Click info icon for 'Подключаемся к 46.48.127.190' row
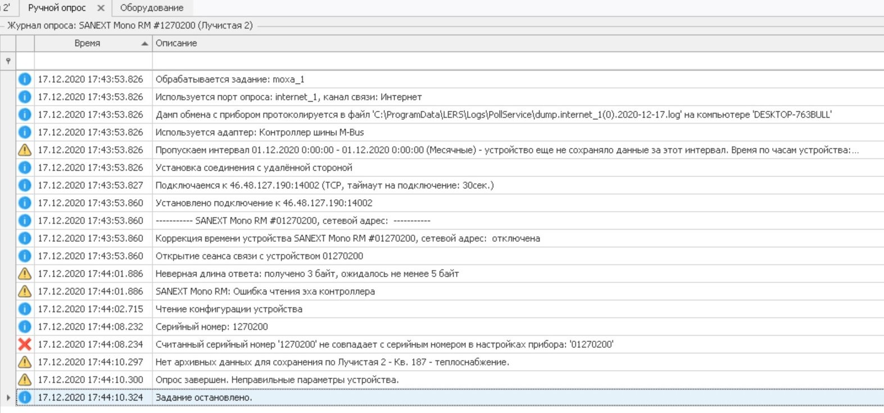 (25, 185)
